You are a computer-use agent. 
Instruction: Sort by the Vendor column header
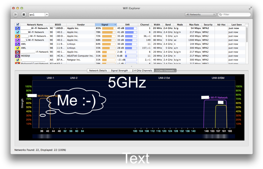[81, 25]
